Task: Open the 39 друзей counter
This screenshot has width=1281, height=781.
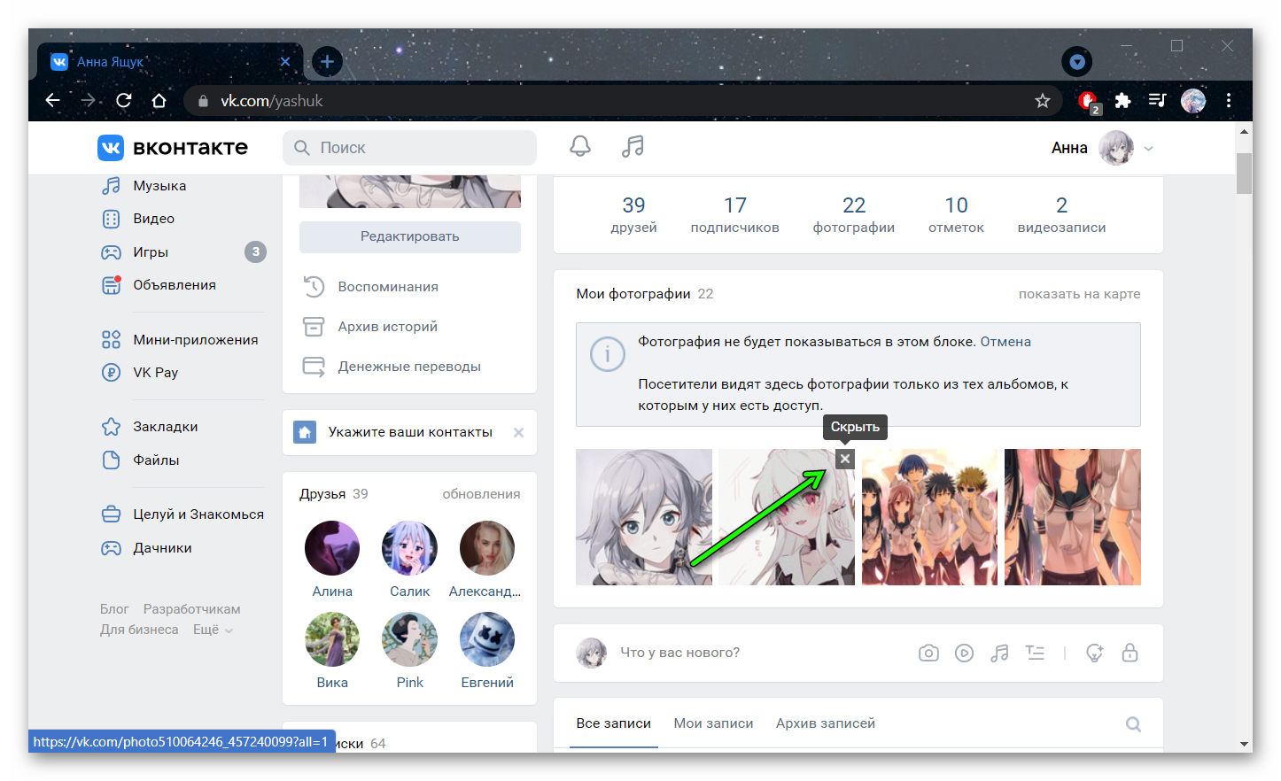Action: tap(633, 215)
